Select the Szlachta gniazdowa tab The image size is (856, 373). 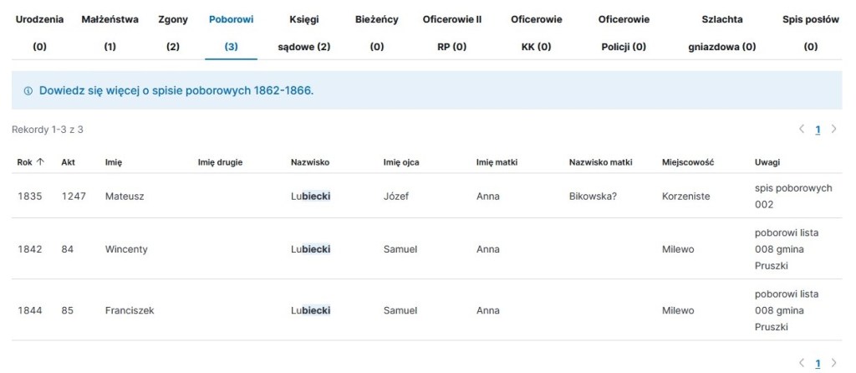point(721,33)
